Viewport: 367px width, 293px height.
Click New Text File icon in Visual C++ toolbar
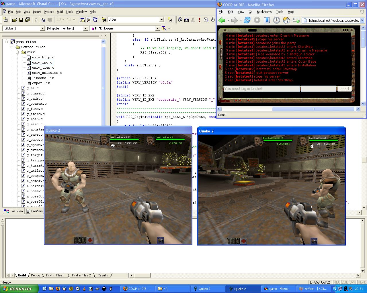pos(5,20)
